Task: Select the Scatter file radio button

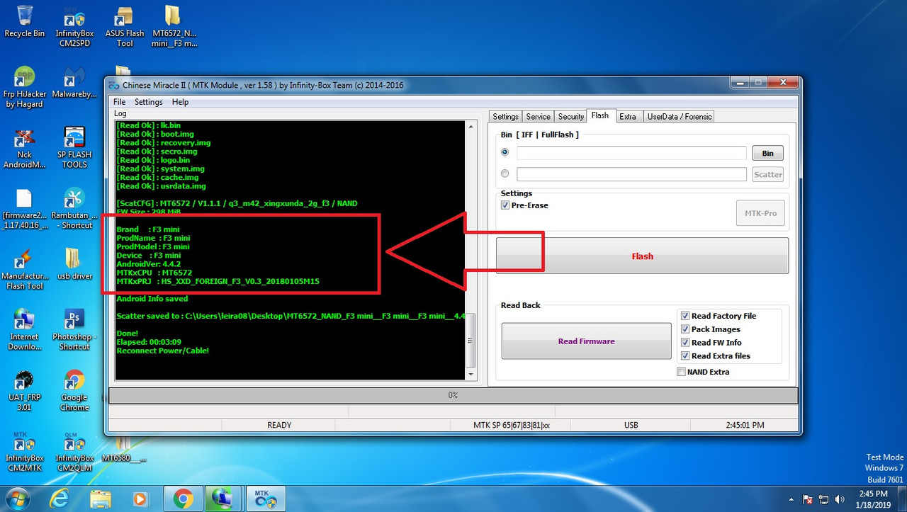Action: pos(505,173)
